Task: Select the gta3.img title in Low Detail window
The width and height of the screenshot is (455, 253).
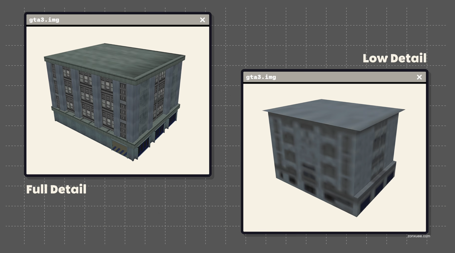Action: pos(261,77)
